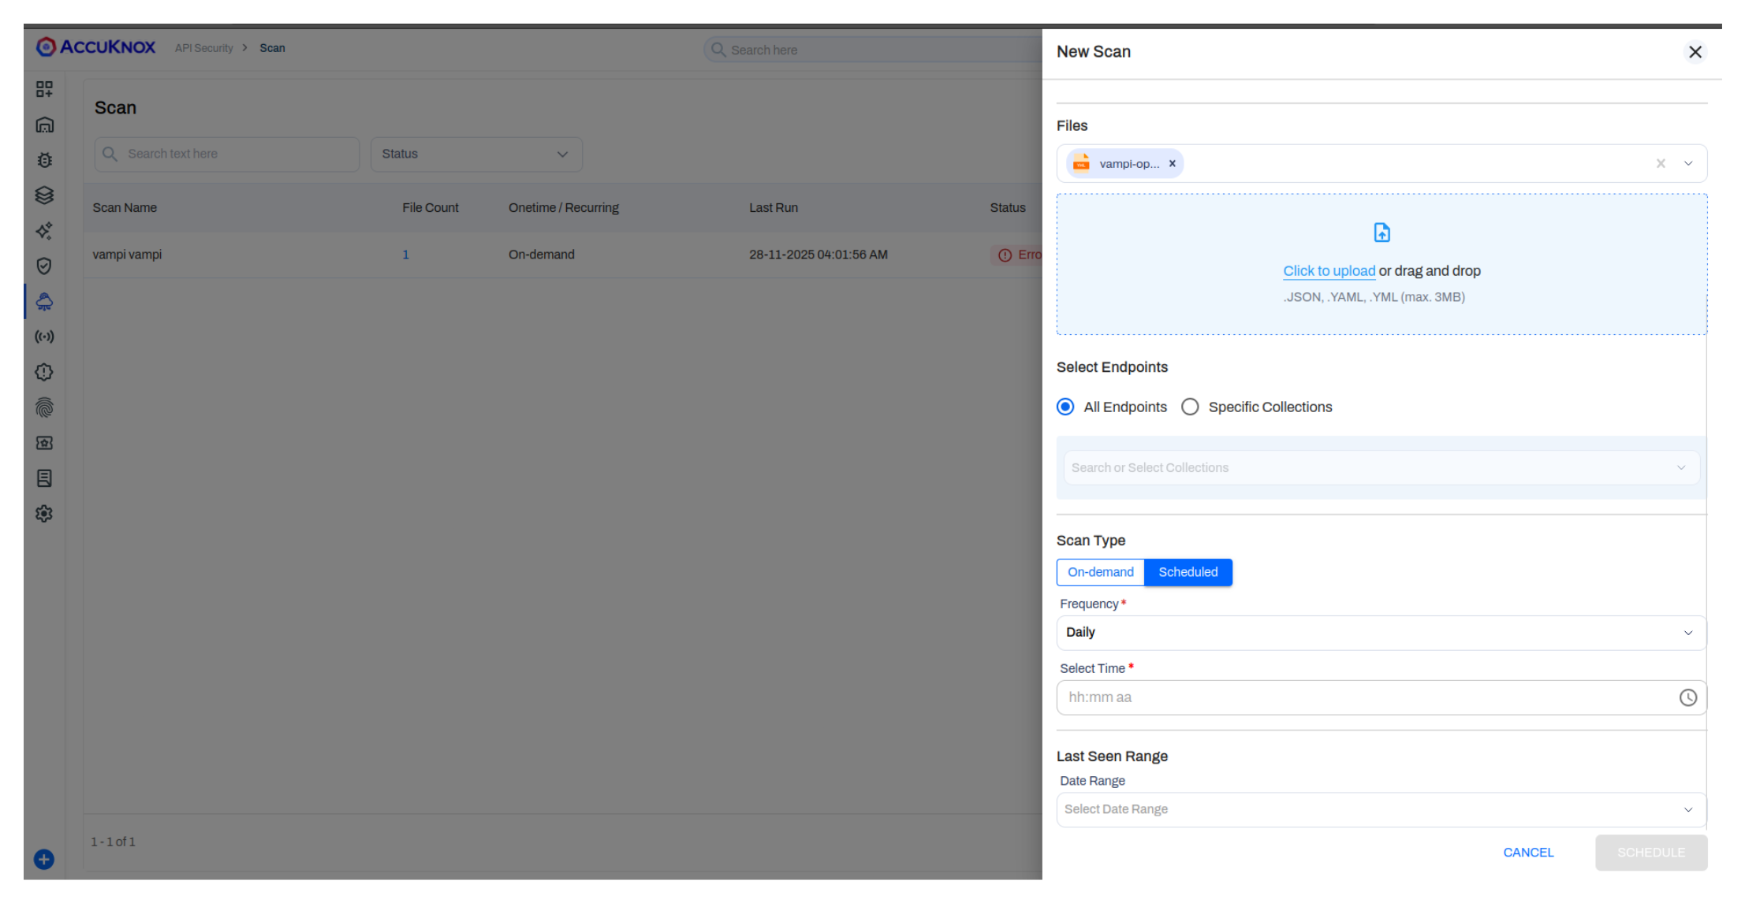The image size is (1745, 903).
Task: Open the Status filter dropdown
Action: (x=476, y=154)
